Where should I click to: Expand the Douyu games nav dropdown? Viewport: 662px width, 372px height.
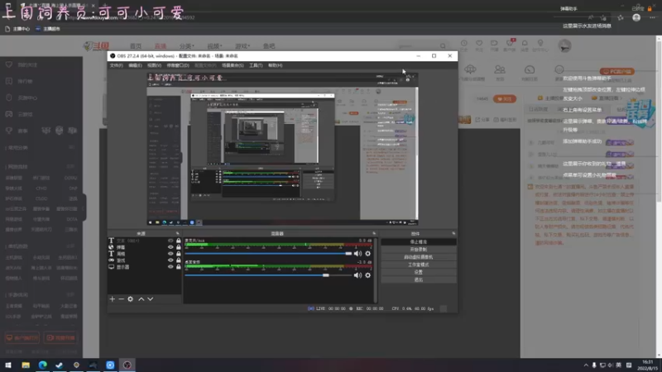tap(242, 46)
